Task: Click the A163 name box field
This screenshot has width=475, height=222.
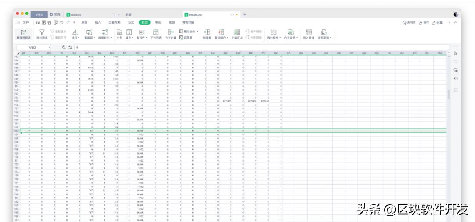Action: (33, 47)
